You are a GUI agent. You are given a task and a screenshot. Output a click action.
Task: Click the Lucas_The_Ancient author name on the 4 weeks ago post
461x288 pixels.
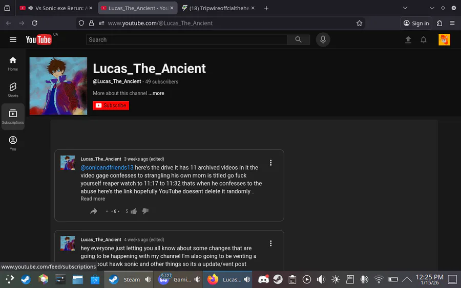(101, 239)
